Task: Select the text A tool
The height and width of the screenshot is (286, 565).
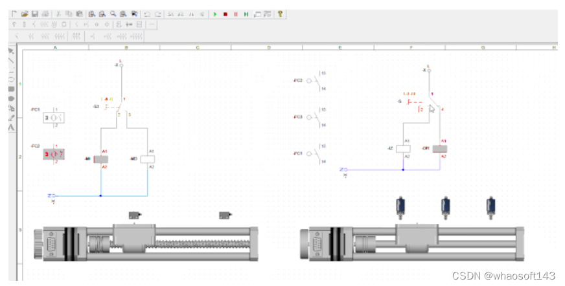Action: (x=12, y=127)
